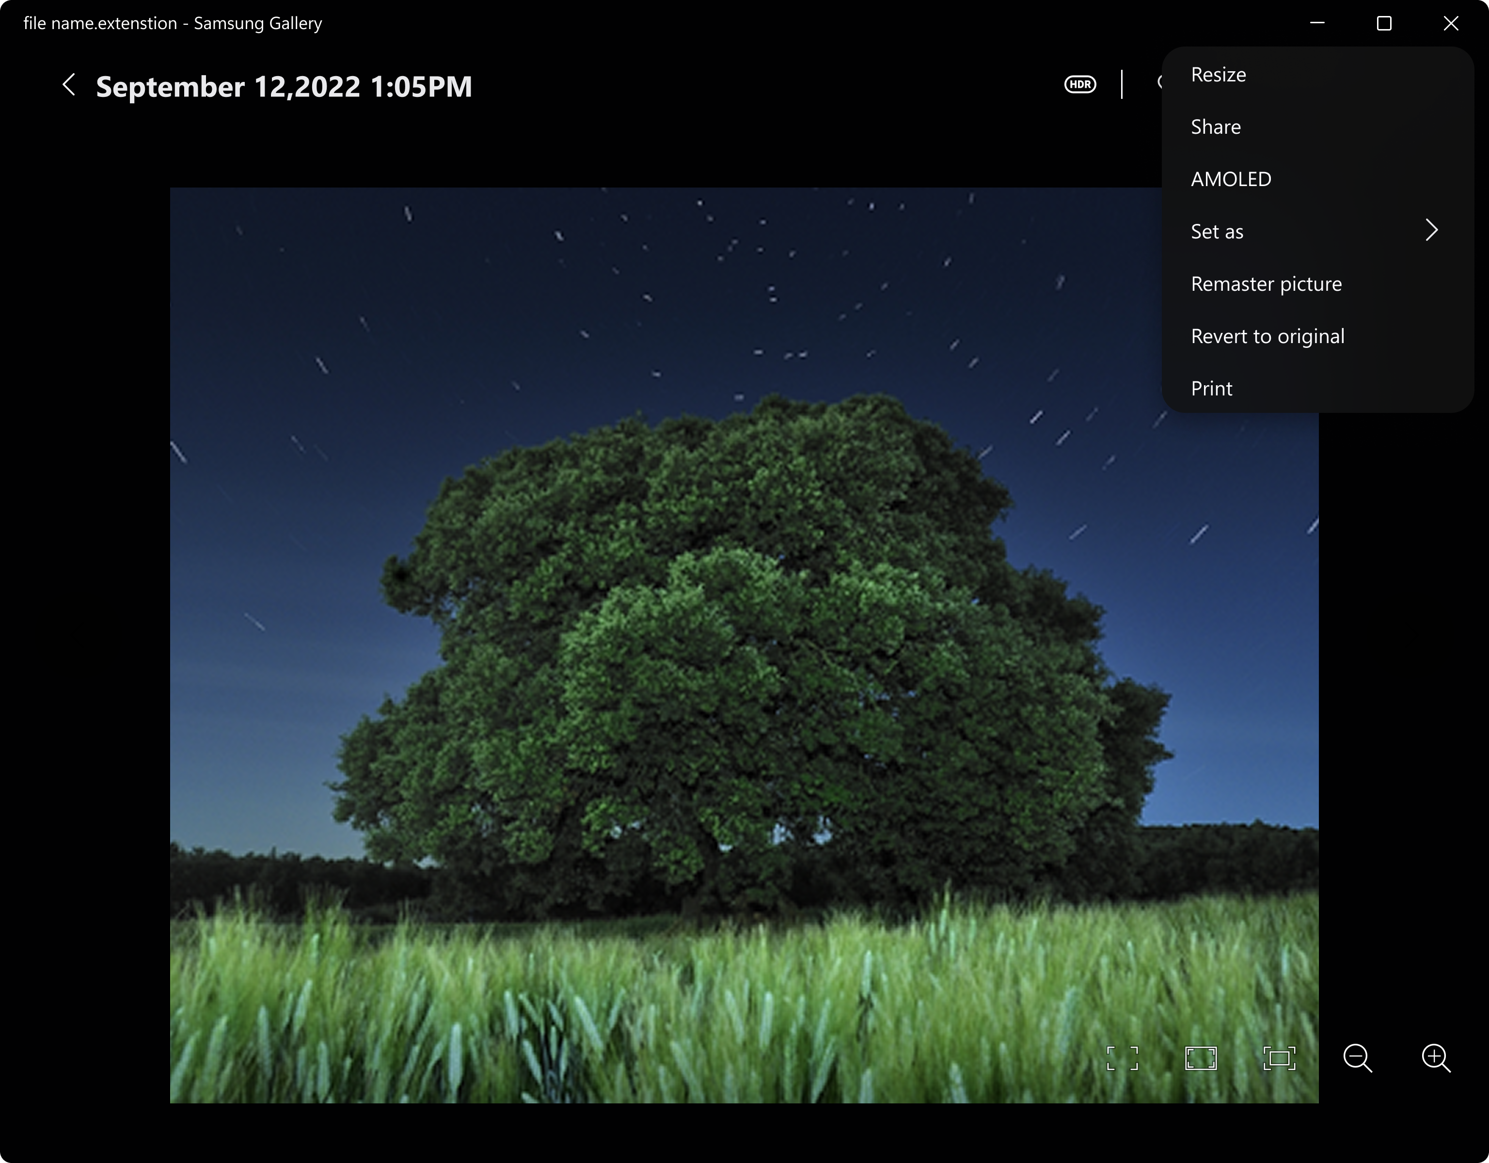Choose Remaster picture
Screen dimensions: 1489x1163
coord(1266,283)
